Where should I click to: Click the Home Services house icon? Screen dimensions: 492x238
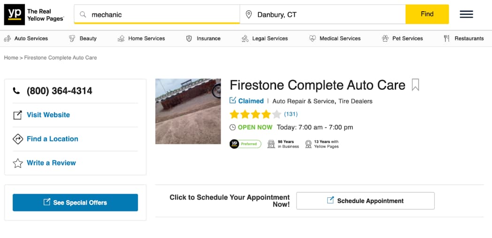point(121,38)
